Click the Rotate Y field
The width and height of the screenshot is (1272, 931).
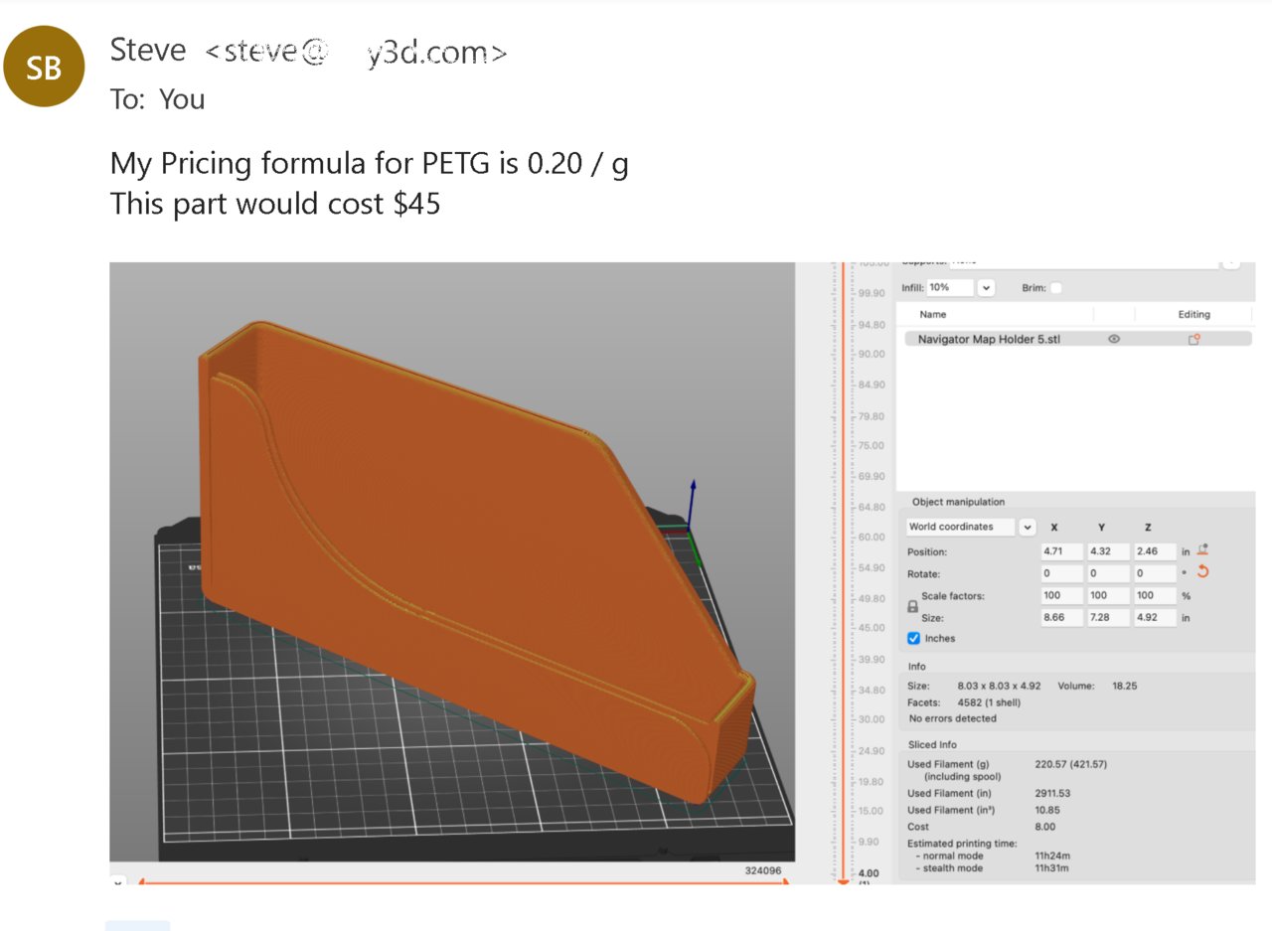point(1108,573)
